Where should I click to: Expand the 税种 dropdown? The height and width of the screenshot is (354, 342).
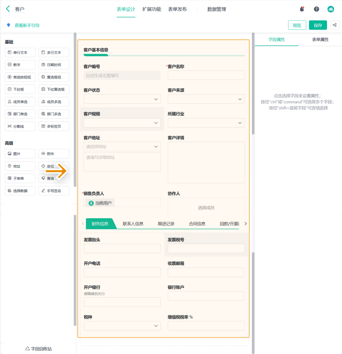[122, 326]
